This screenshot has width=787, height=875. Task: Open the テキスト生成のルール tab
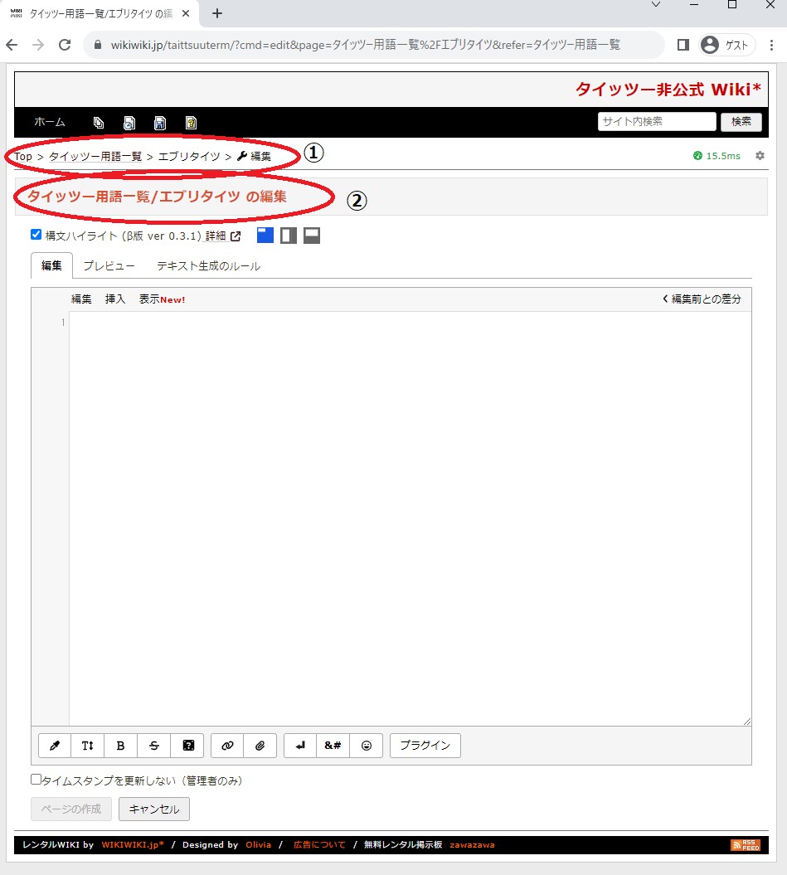pos(208,266)
